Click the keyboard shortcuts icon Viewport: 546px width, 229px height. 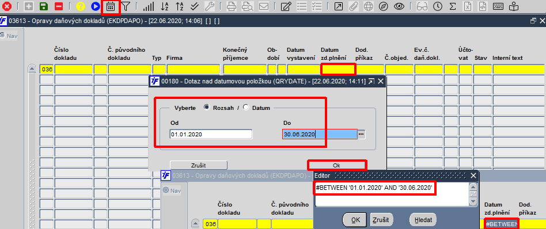pos(498,6)
